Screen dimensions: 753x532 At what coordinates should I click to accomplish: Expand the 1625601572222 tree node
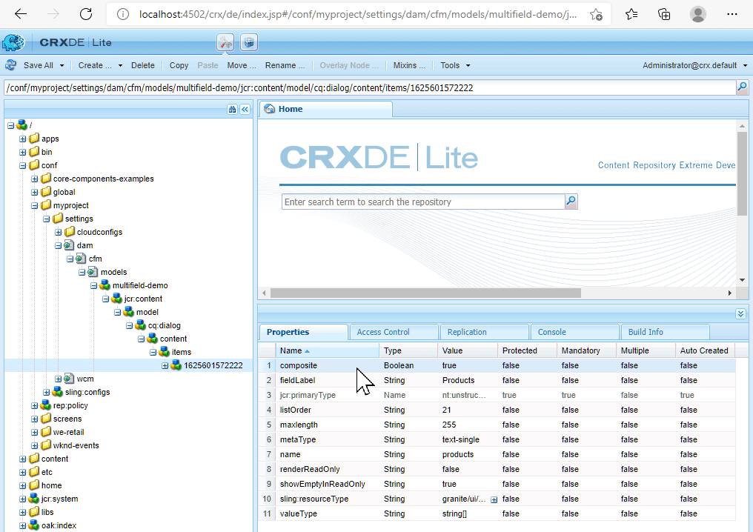click(165, 366)
